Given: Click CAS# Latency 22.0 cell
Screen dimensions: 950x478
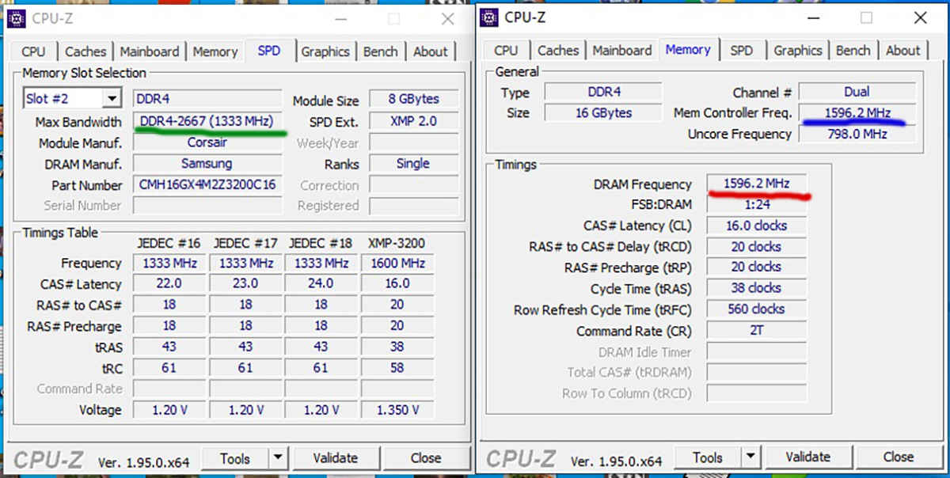Looking at the screenshot, I should click(169, 283).
